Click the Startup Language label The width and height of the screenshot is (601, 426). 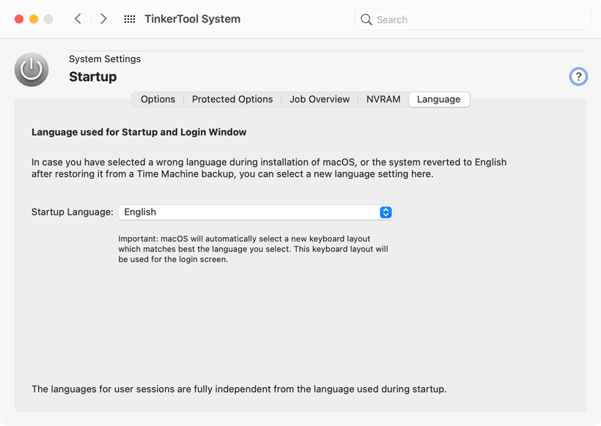(x=73, y=212)
